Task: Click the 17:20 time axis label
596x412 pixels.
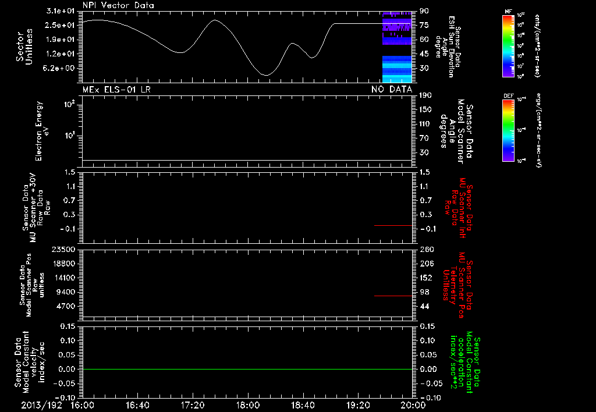Action: pos(193,405)
